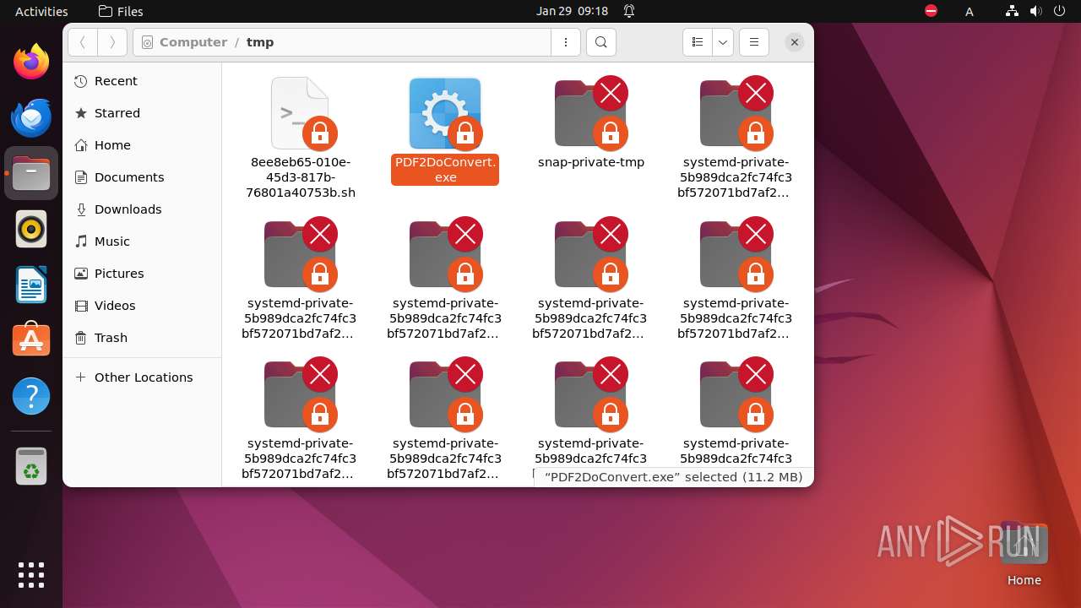Go back using the back arrow
The width and height of the screenshot is (1081, 608).
pos(83,42)
